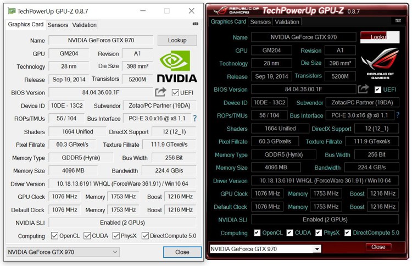This screenshot has height=266, width=412.
Task: Click Memory Type field in ROG window
Action: pyautogui.click(x=283, y=154)
